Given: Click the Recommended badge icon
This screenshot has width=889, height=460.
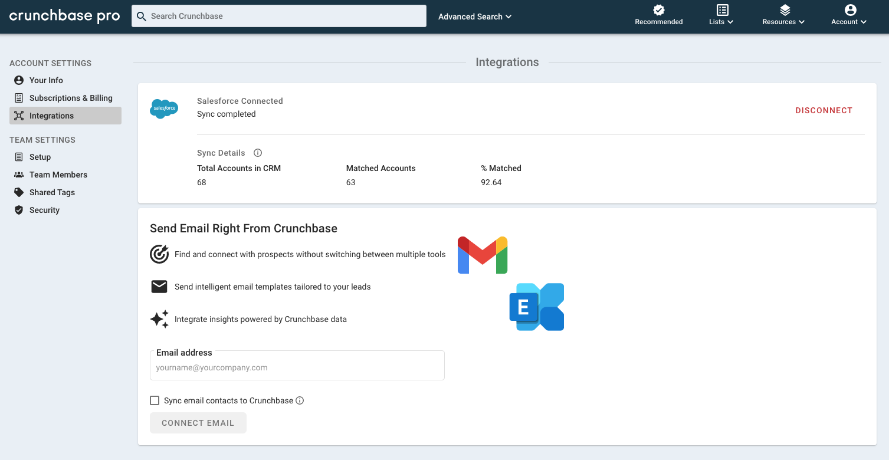Looking at the screenshot, I should coord(659,10).
